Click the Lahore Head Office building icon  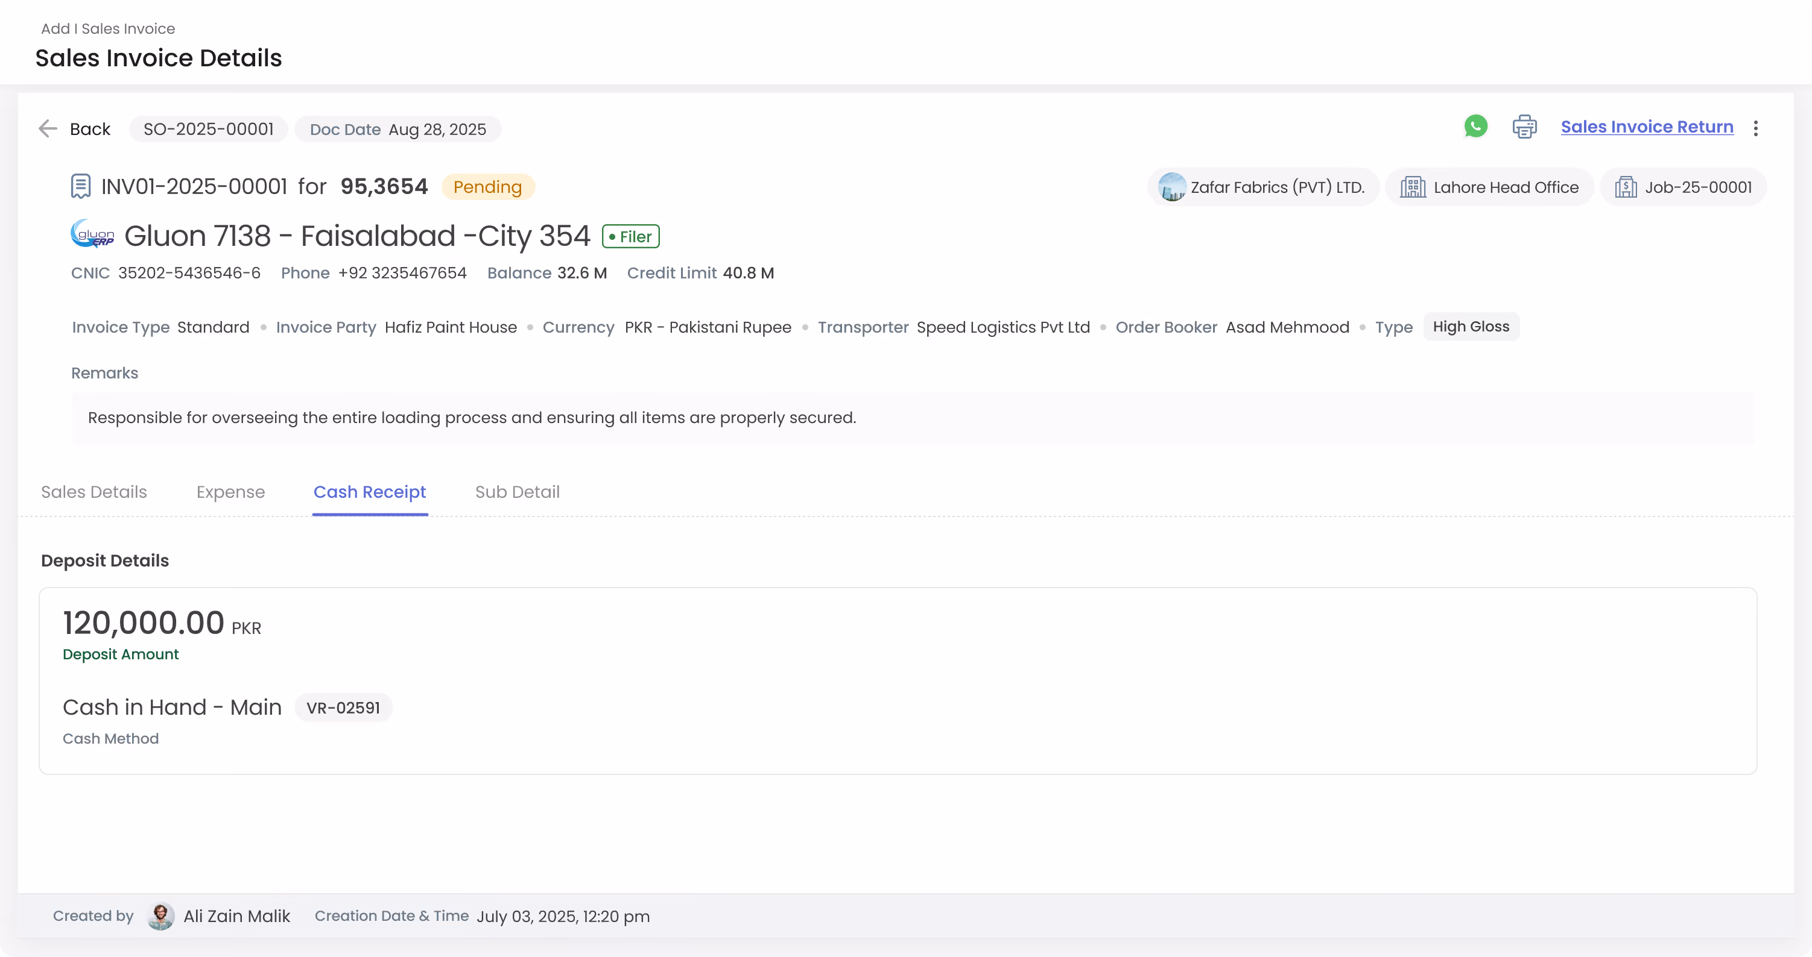click(x=1413, y=187)
